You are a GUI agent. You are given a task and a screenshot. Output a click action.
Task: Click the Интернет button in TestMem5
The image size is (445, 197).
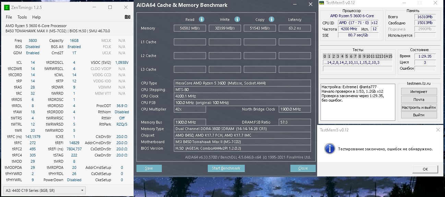419,92
